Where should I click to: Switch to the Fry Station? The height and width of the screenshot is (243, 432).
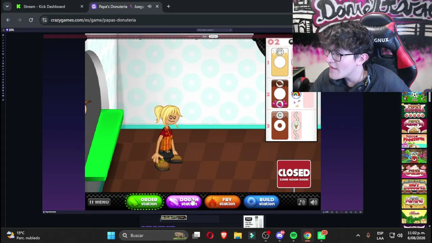click(222, 202)
